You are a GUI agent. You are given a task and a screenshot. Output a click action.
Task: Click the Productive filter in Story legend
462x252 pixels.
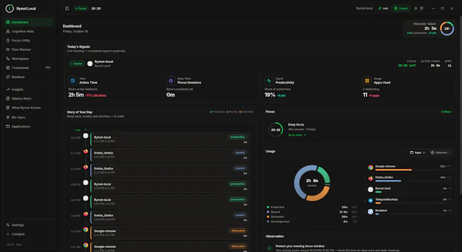[x=218, y=112]
